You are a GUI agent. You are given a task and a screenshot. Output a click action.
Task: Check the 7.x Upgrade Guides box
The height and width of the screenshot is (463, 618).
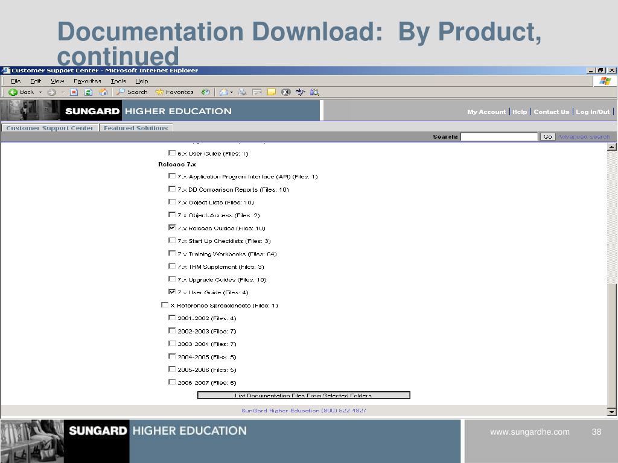(x=172, y=279)
